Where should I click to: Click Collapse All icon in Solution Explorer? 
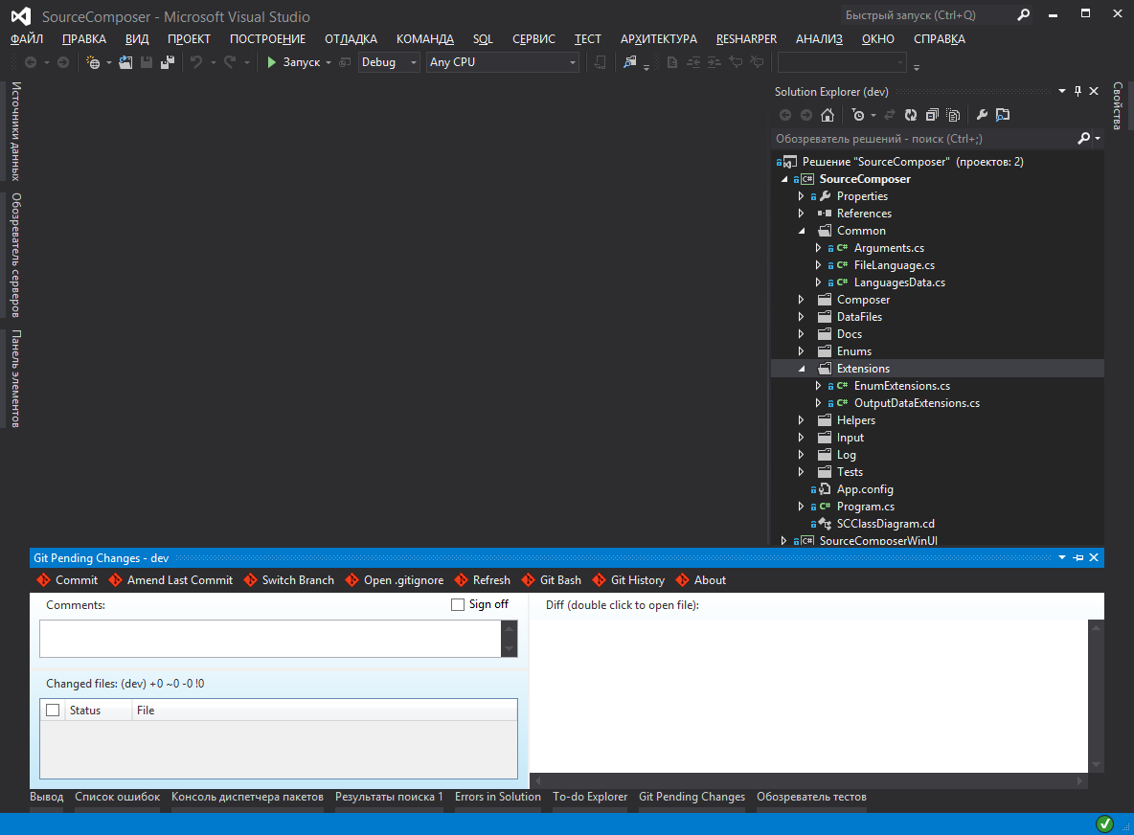pos(932,115)
